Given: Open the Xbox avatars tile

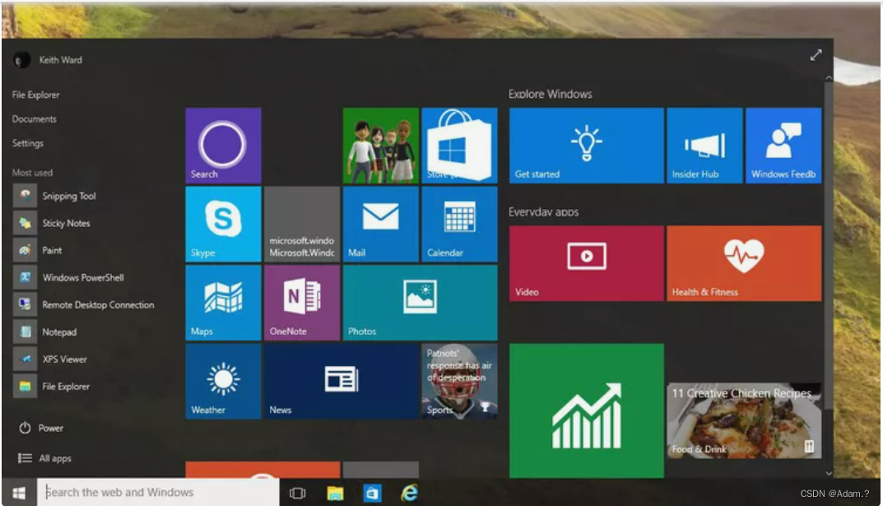Looking at the screenshot, I should pos(381,145).
